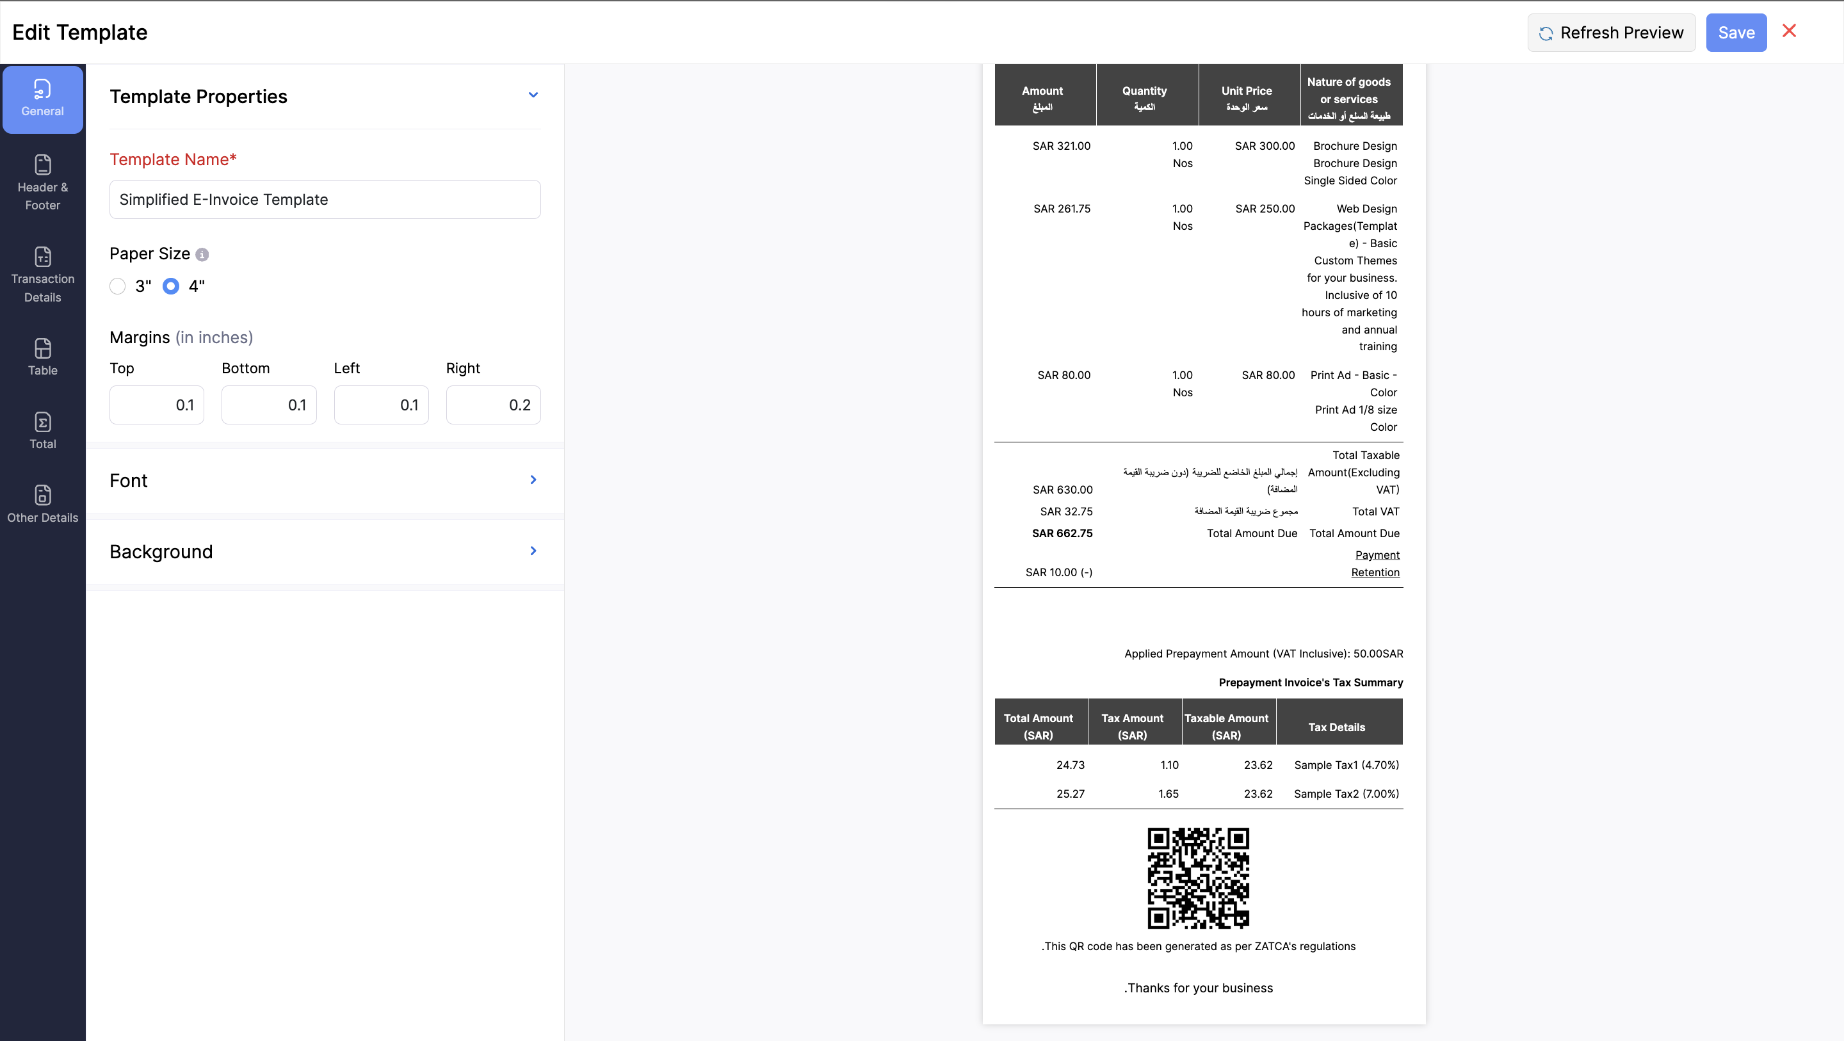Screen dimensions: 1844x1041
Task: Click the refresh icon in Refresh Preview
Action: pyautogui.click(x=1546, y=34)
